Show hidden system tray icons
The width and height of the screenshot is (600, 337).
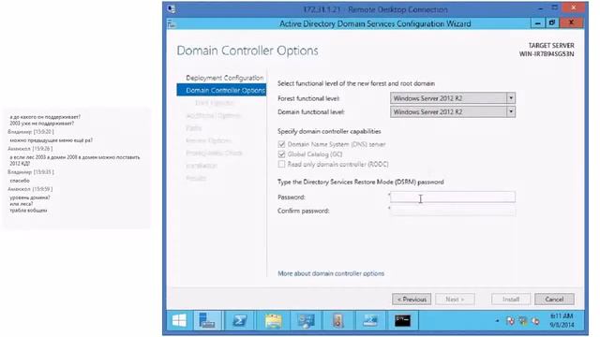click(x=497, y=321)
